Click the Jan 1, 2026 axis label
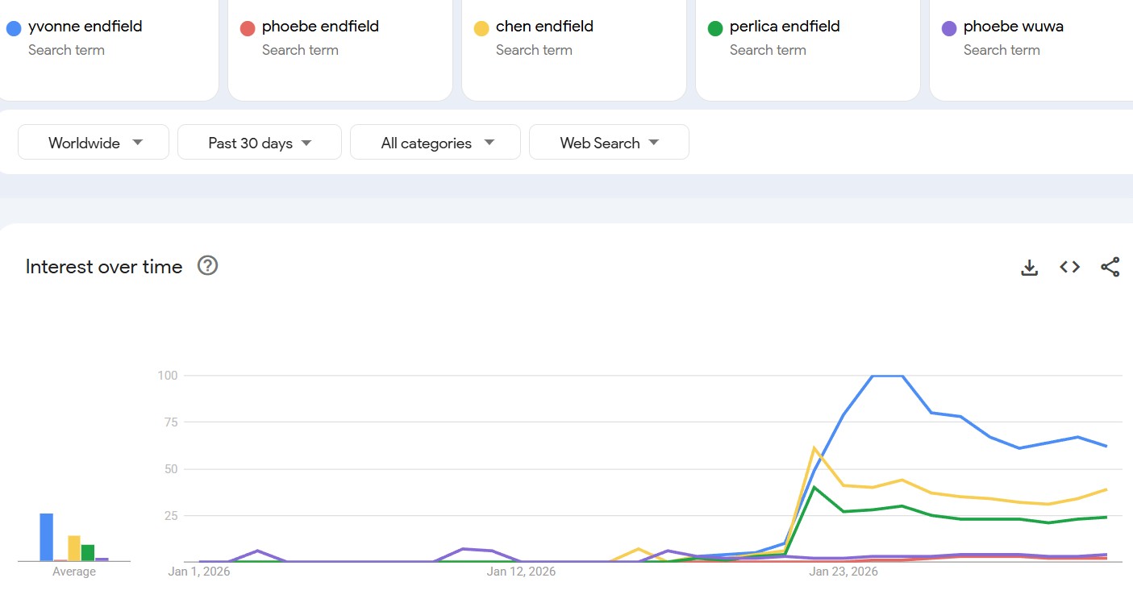 pos(199,572)
